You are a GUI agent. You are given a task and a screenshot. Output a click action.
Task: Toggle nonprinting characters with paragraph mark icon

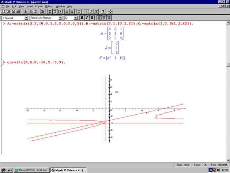(103, 11)
